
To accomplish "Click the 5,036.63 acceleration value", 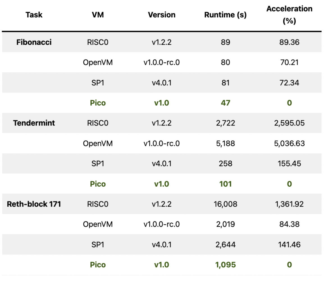I will [x=289, y=143].
